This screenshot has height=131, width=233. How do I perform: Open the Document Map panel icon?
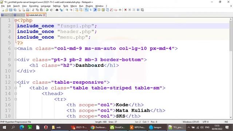103,10
